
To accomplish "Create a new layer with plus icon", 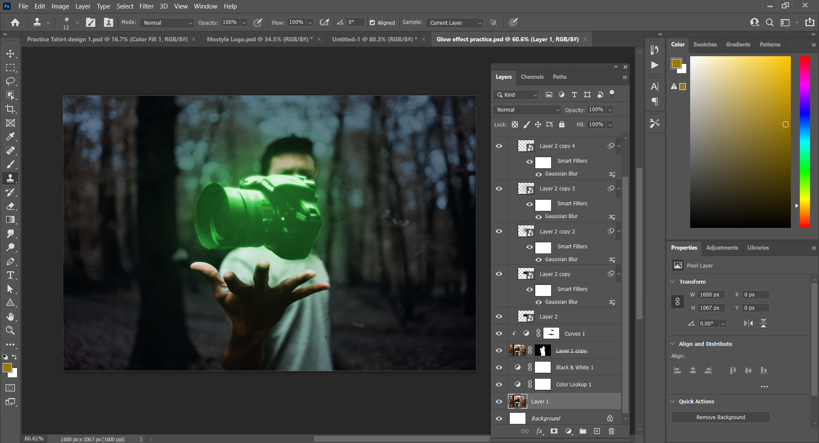I will (x=597, y=431).
